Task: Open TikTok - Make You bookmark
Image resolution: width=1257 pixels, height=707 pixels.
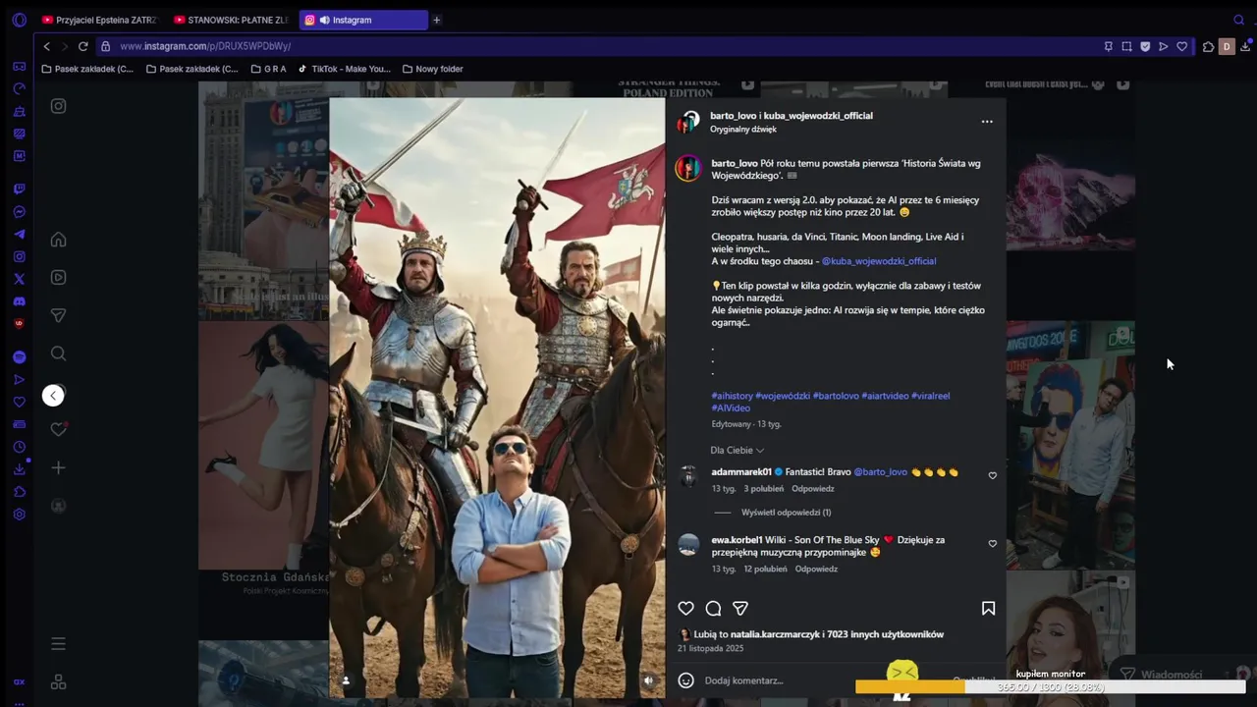Action: [344, 69]
